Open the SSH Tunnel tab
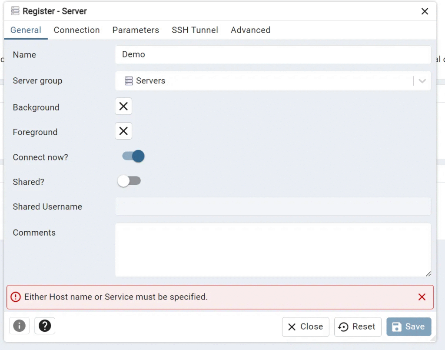The width and height of the screenshot is (445, 350). coord(195,30)
